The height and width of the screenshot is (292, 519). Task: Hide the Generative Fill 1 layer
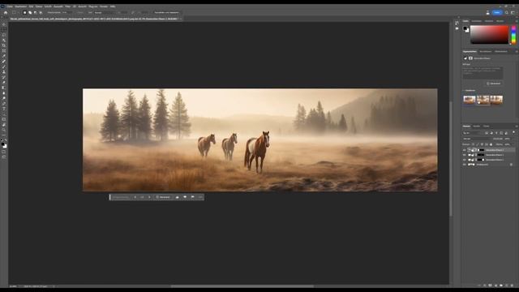coord(465,160)
